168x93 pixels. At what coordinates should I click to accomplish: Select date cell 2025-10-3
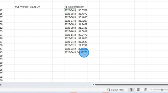(70, 31)
